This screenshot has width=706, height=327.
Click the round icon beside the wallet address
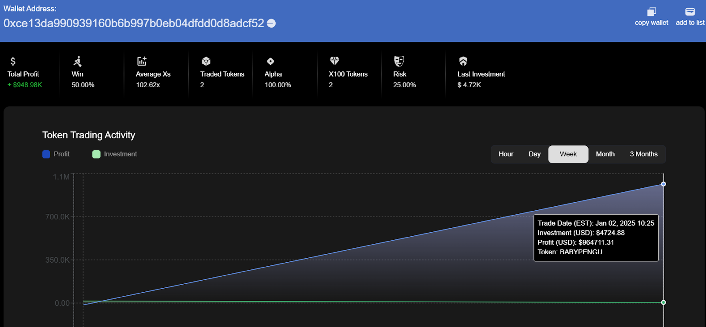pos(271,23)
